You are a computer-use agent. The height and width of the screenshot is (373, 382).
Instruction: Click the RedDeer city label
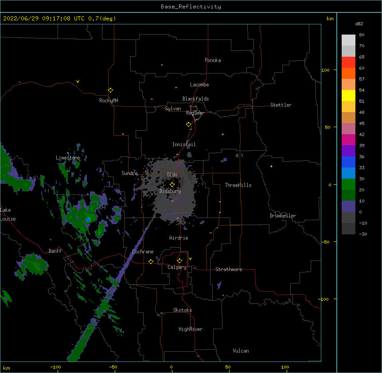195,113
